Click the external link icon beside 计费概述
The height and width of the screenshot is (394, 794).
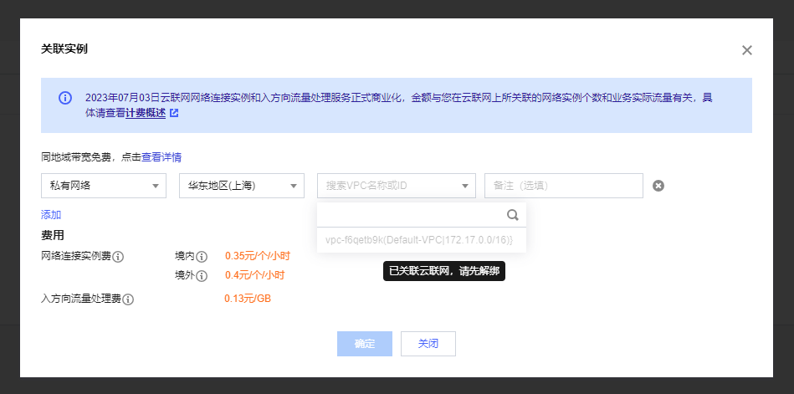tap(174, 112)
